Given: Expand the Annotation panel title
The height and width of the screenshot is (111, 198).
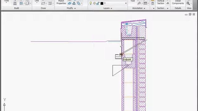Looking at the screenshot, I should 139,8.
